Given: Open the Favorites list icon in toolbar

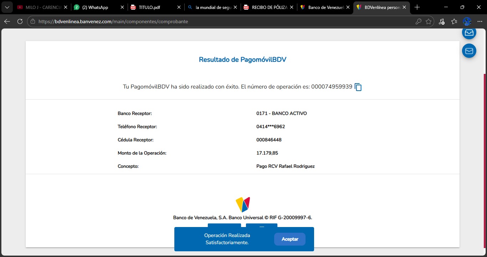Looking at the screenshot, I should 454,21.
